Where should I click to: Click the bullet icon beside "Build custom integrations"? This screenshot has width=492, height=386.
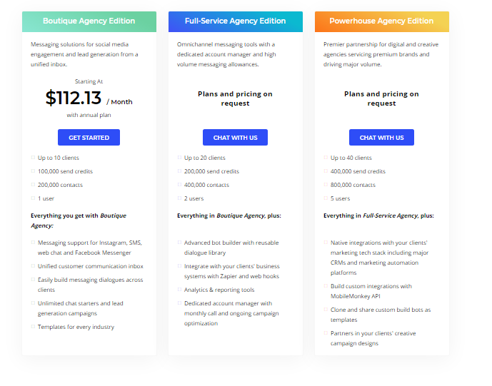point(326,286)
